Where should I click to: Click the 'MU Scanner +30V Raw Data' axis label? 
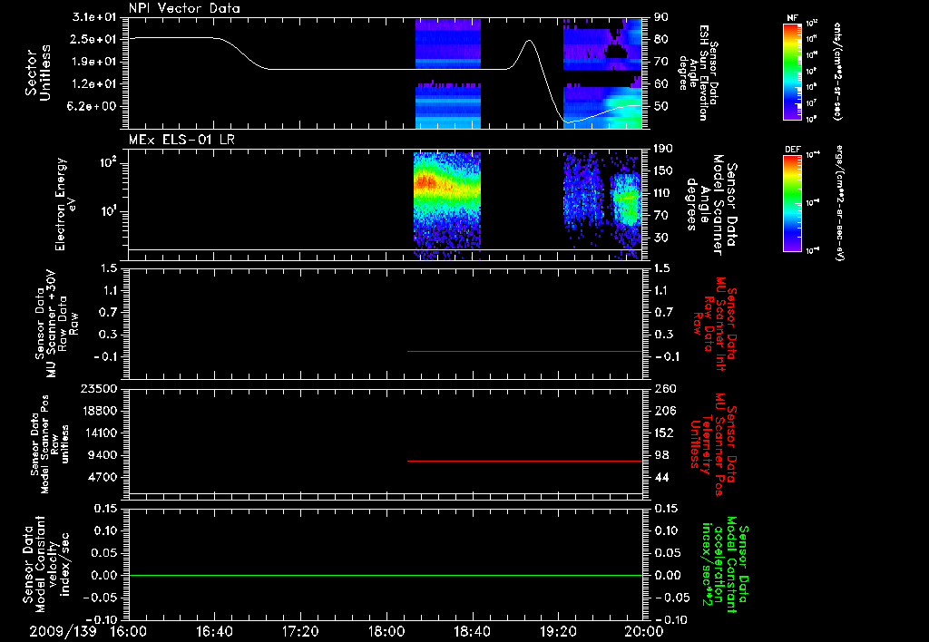56,324
